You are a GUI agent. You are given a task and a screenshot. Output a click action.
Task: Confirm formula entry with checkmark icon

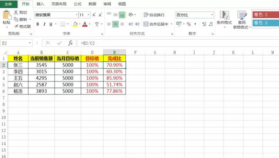point(59,43)
